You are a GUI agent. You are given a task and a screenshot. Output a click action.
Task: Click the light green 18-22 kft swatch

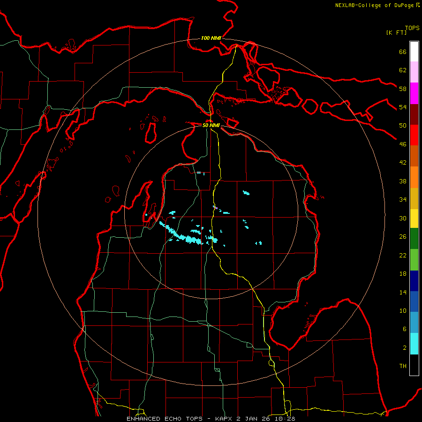pyautogui.click(x=414, y=260)
